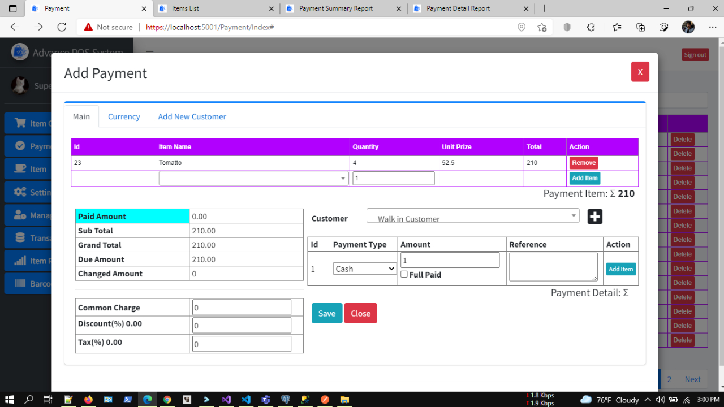This screenshot has height=407, width=724.
Task: Click the Not secure warning icon
Action: coord(89,27)
